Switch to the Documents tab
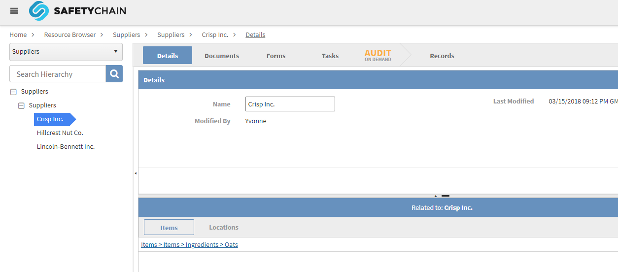Viewport: 618px width, 272px height. (x=222, y=56)
